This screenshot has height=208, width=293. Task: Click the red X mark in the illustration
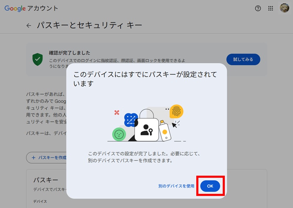[x=117, y=112]
